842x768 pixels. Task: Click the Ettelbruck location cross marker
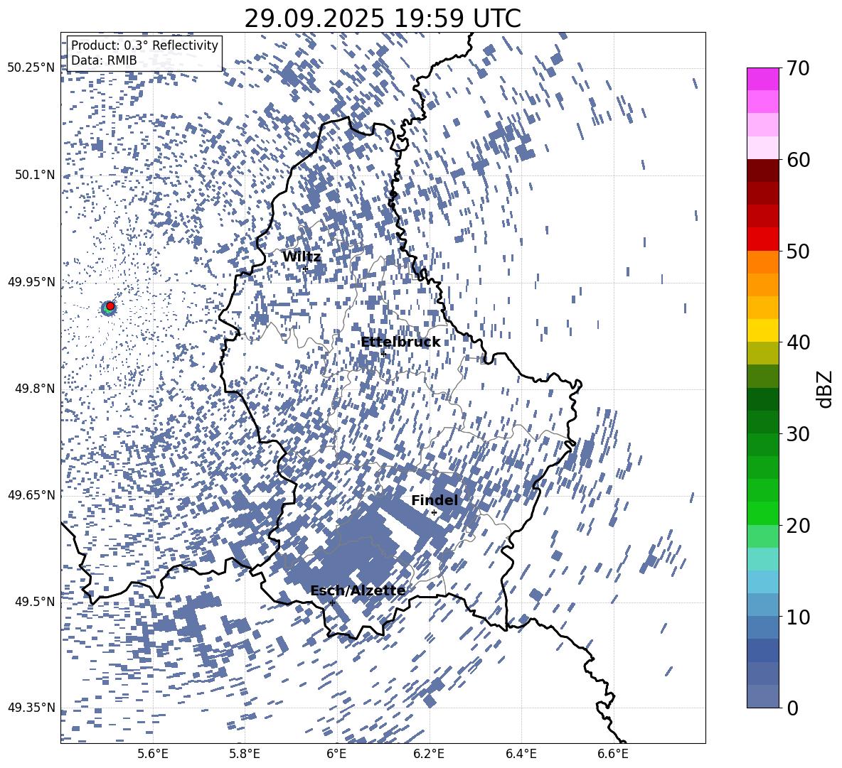click(x=383, y=354)
